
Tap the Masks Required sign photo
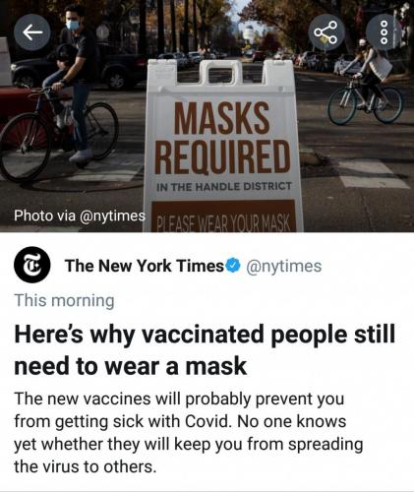(223, 146)
